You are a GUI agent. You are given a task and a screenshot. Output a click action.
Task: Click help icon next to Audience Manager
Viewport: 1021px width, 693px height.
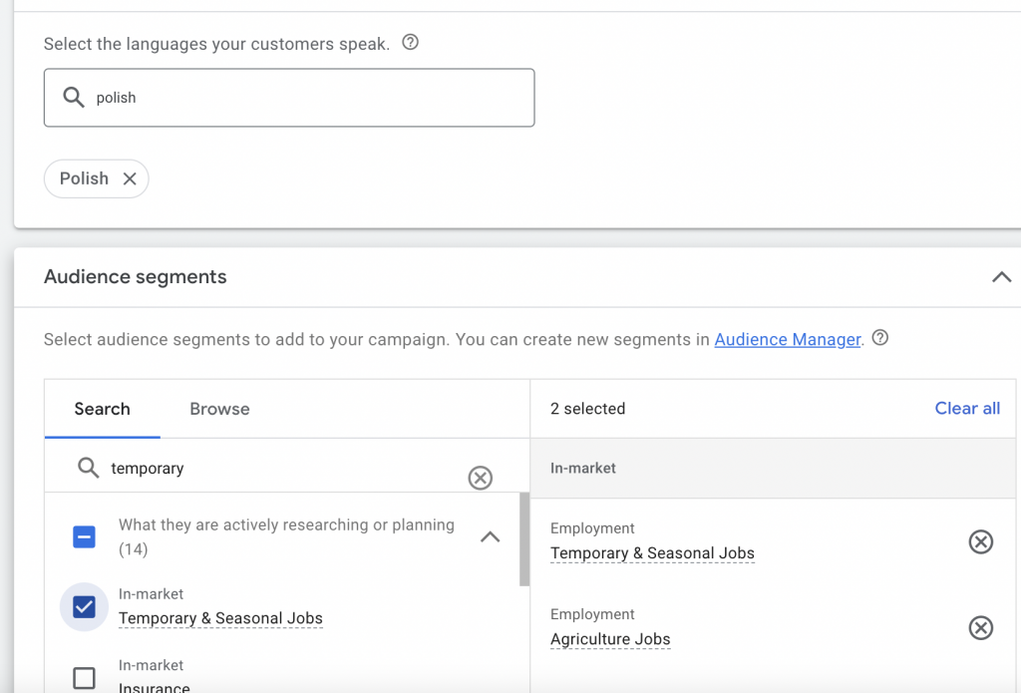pyautogui.click(x=879, y=339)
